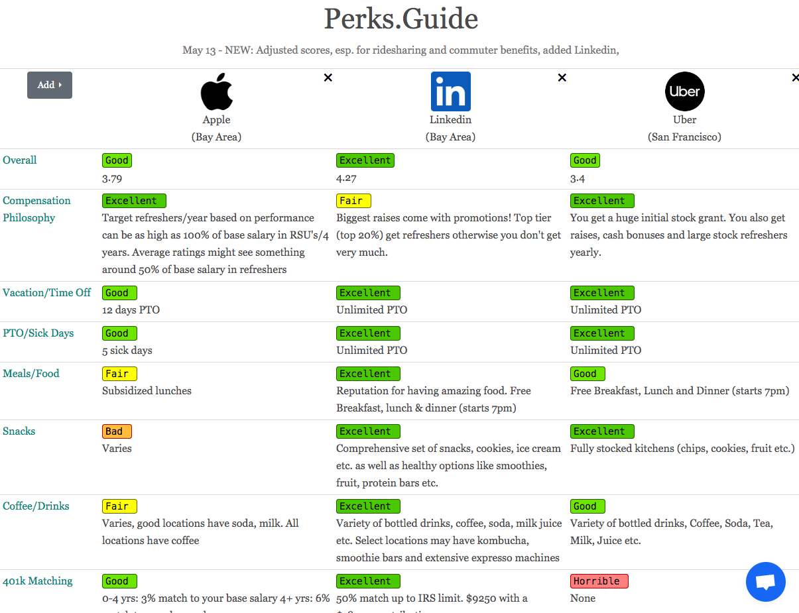Select the Excellent badge under LinkedIn's Overall rating

pyautogui.click(x=365, y=160)
